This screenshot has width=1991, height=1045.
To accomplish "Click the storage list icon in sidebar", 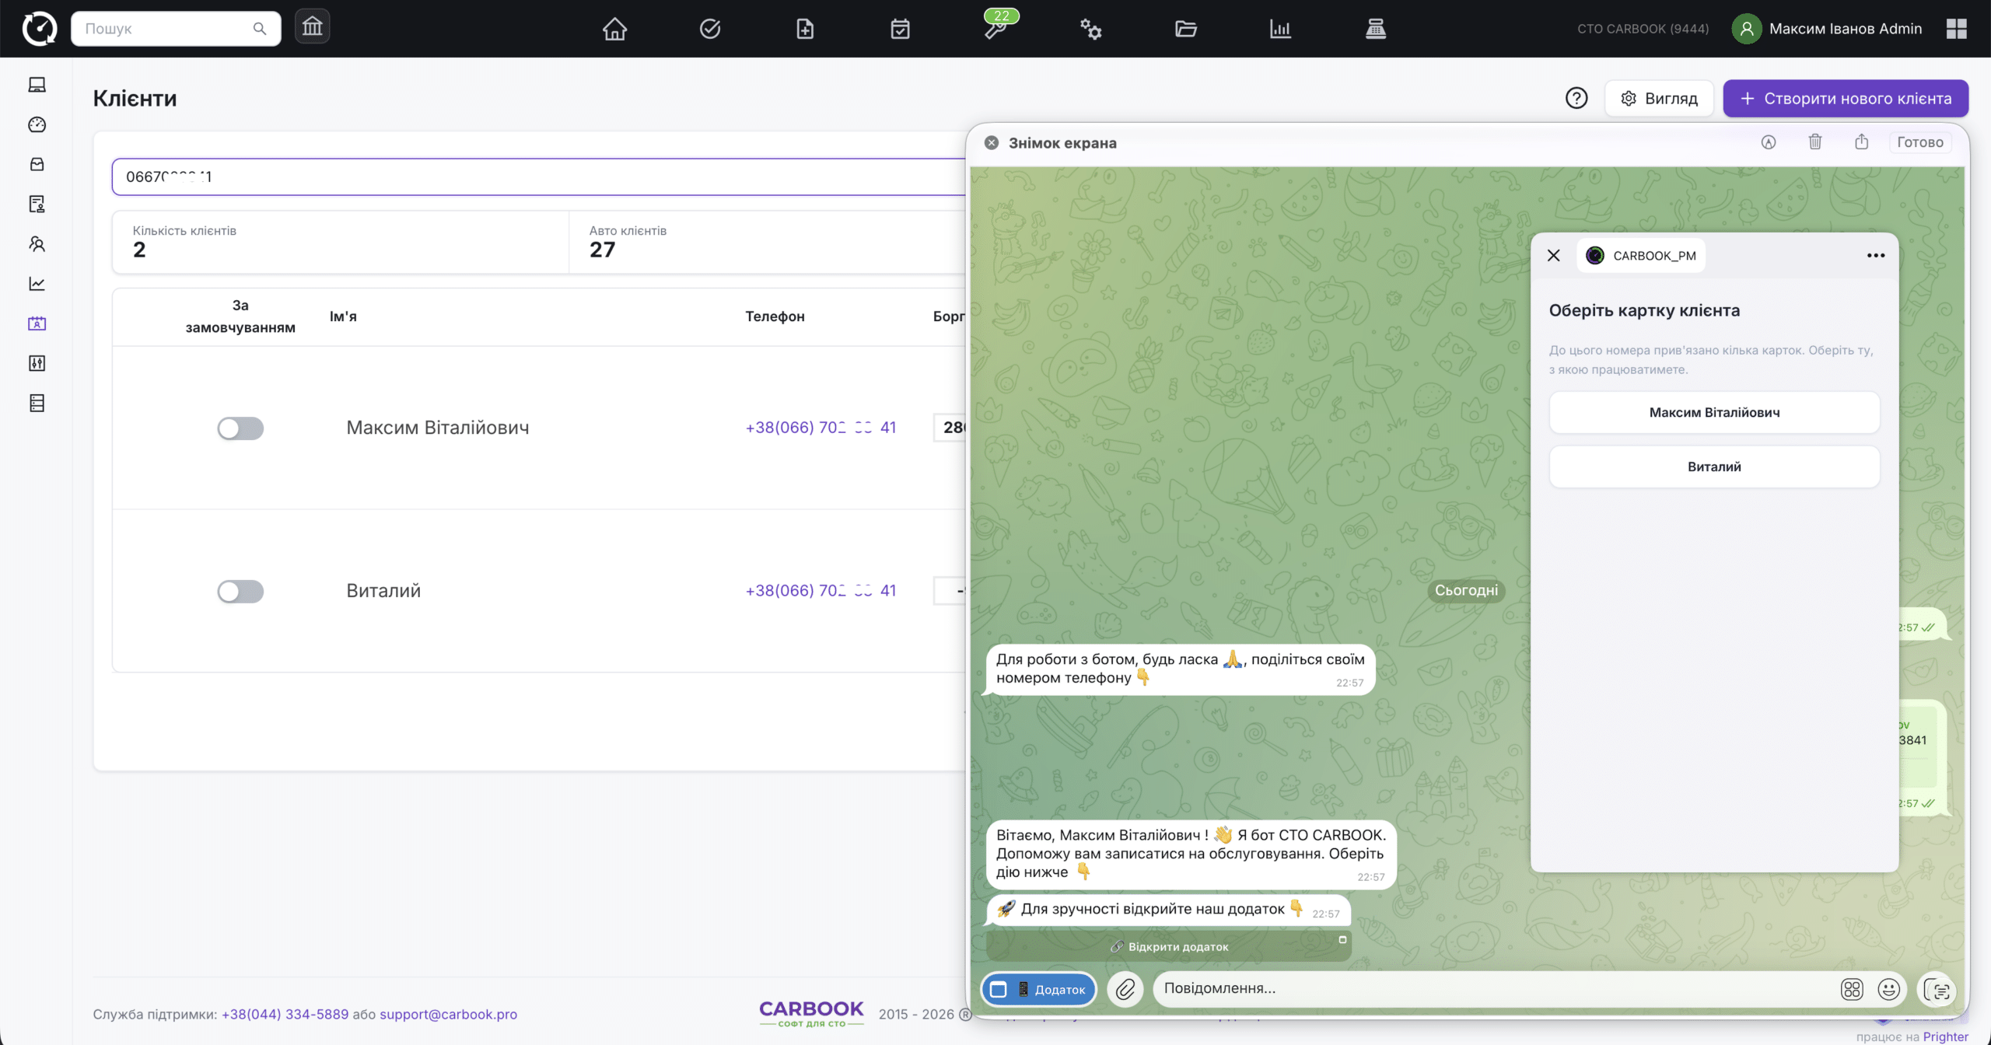I will click(x=37, y=403).
